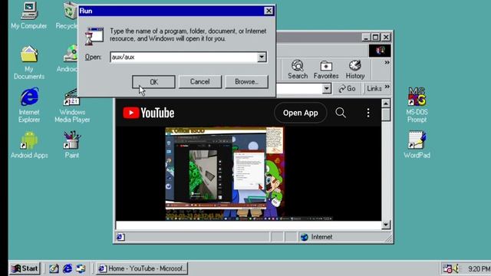The width and height of the screenshot is (491, 276).
Task: Open Favorites in Internet Explorer toolbar
Action: click(326, 70)
